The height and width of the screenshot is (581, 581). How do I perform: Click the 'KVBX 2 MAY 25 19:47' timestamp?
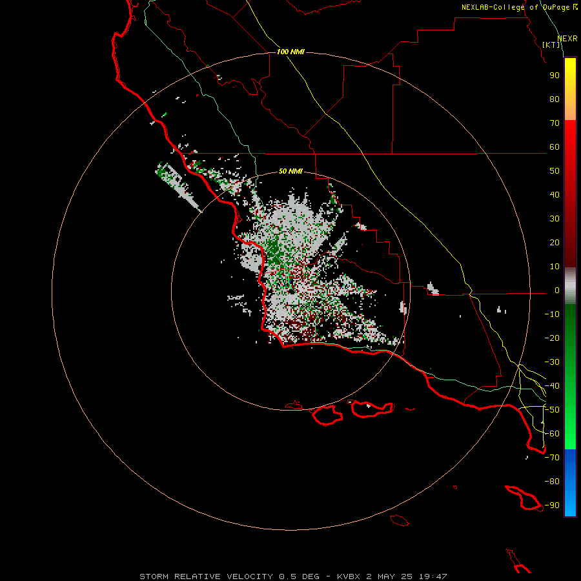(392, 576)
